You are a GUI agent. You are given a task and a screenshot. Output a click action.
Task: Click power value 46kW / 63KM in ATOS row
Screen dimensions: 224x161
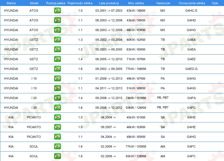pyautogui.click(x=136, y=30)
